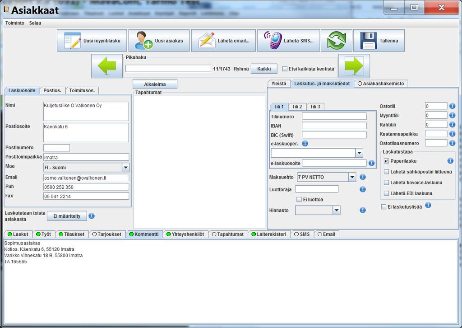The height and width of the screenshot is (328, 462).
Task: Open the e-laskuoper. operator dropdown
Action: coord(359,153)
